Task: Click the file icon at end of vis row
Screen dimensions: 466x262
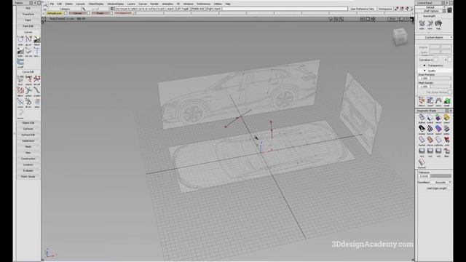Action: [x=446, y=151]
